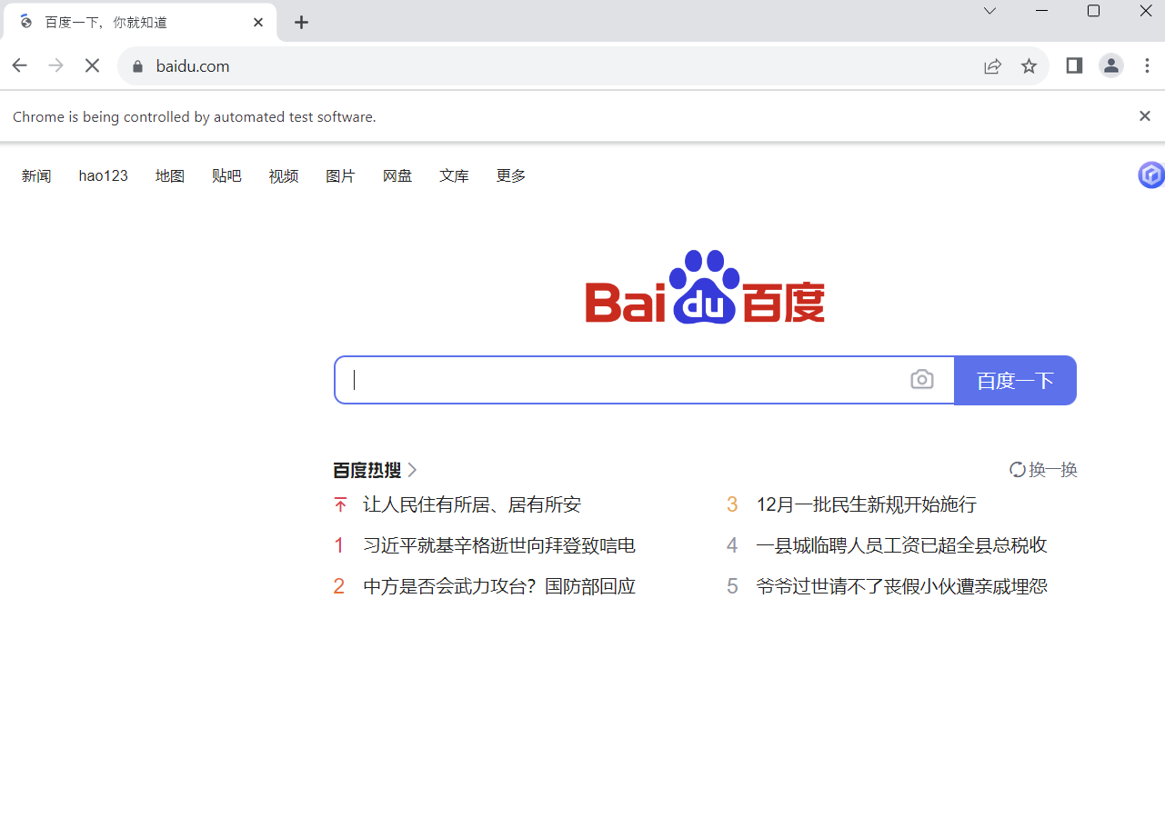Stop the page loading
1165x818 pixels.
[92, 65]
